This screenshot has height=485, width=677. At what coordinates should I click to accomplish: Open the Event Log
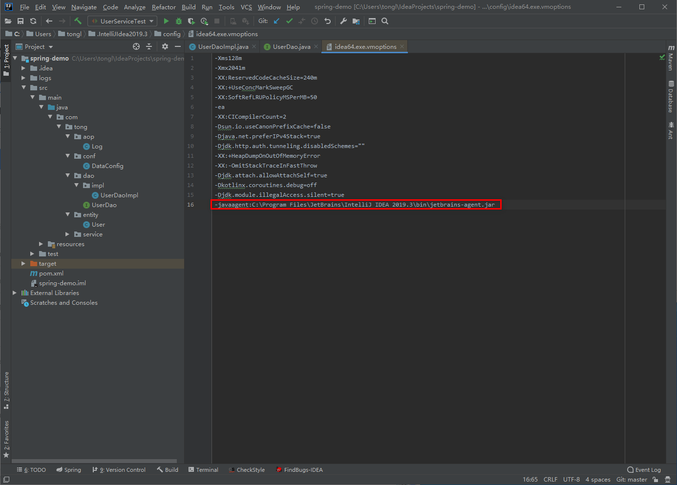point(644,470)
